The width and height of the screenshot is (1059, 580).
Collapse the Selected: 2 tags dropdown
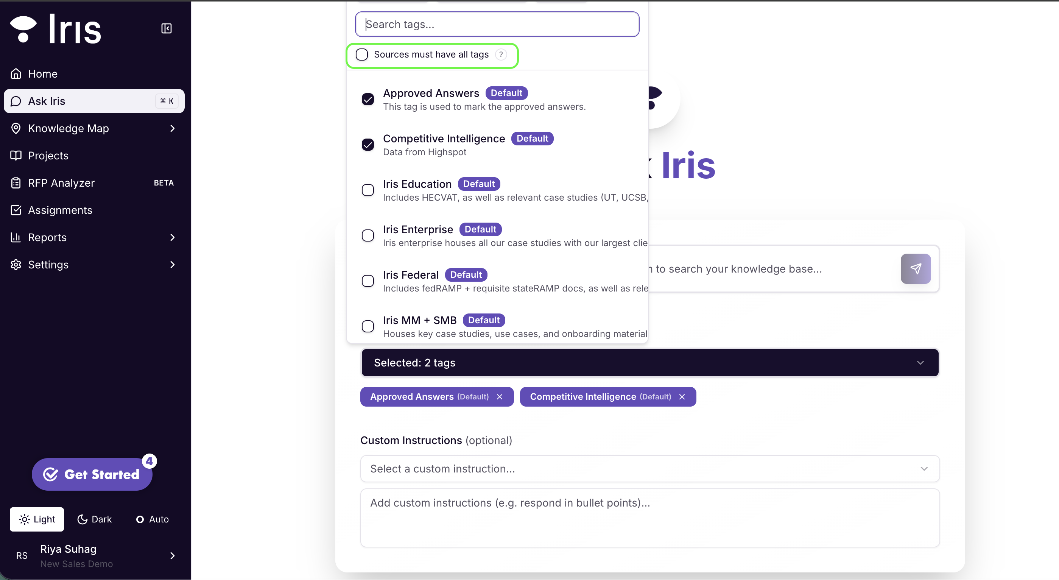650,363
